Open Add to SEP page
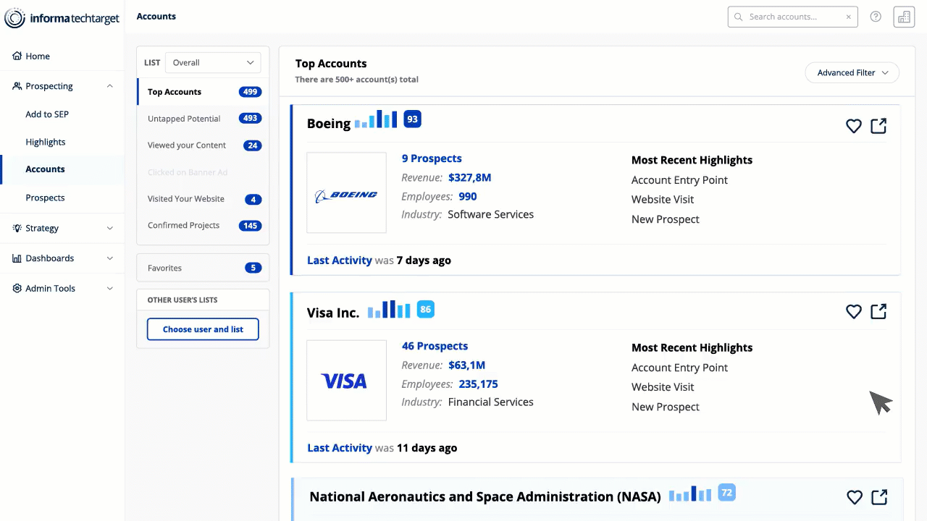The width and height of the screenshot is (927, 521). coord(47,114)
